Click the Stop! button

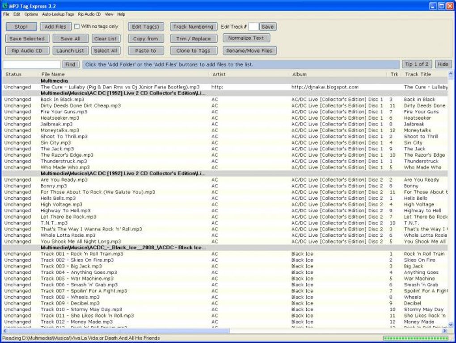coord(21,27)
